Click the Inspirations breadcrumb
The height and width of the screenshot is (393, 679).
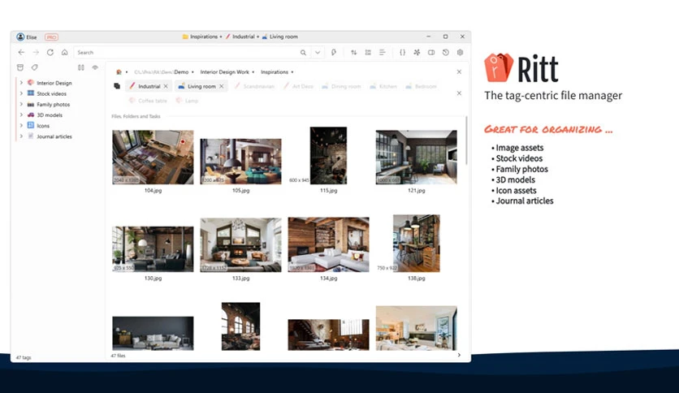pyautogui.click(x=274, y=72)
